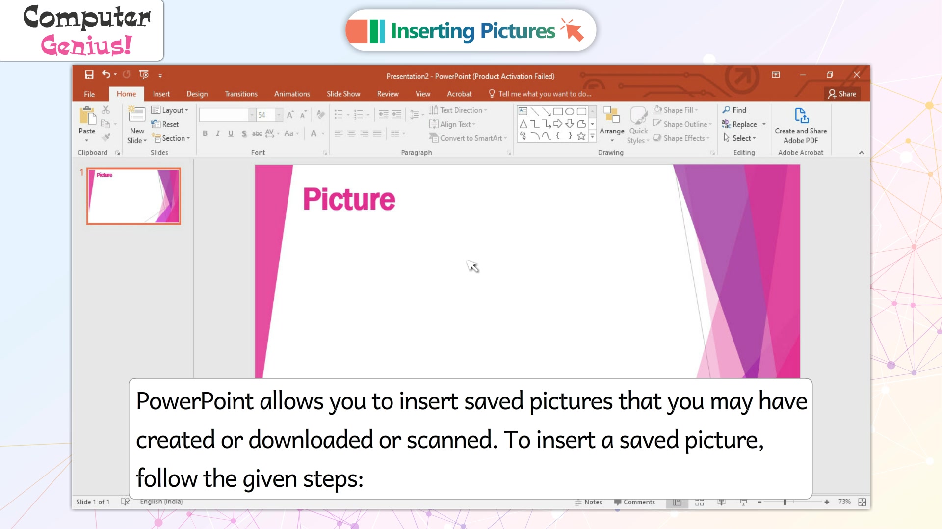The height and width of the screenshot is (529, 942).
Task: Click the Create and Share Adobe PDF icon
Action: pyautogui.click(x=801, y=116)
